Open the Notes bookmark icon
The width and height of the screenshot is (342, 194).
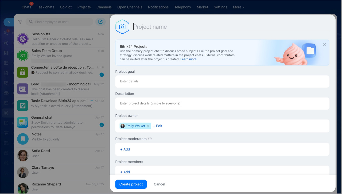23,139
